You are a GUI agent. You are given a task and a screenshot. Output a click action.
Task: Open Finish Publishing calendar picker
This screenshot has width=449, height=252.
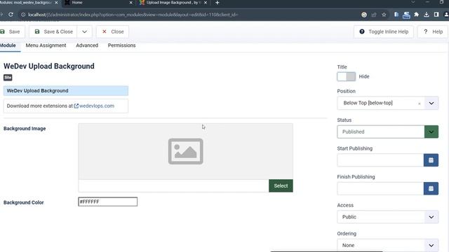click(431, 188)
